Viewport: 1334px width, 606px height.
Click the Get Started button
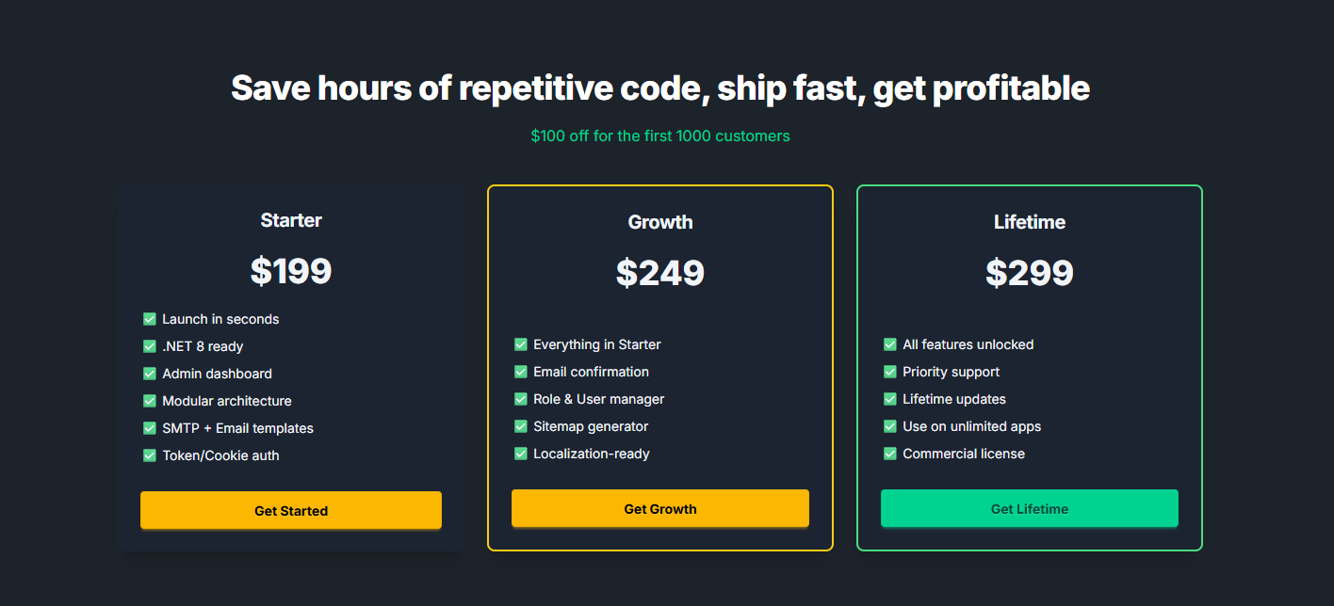click(x=291, y=510)
